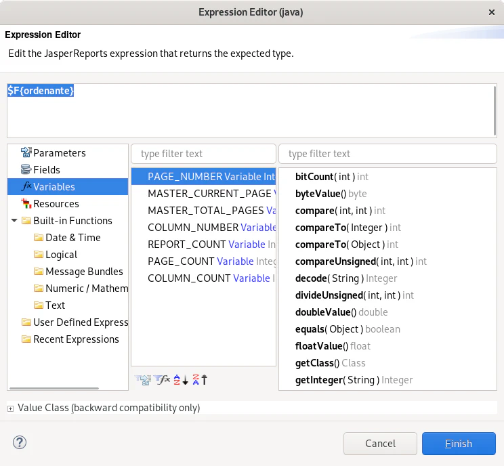Toggle the hide built-in variables filter icon
The width and height of the screenshot is (504, 466).
click(x=163, y=380)
